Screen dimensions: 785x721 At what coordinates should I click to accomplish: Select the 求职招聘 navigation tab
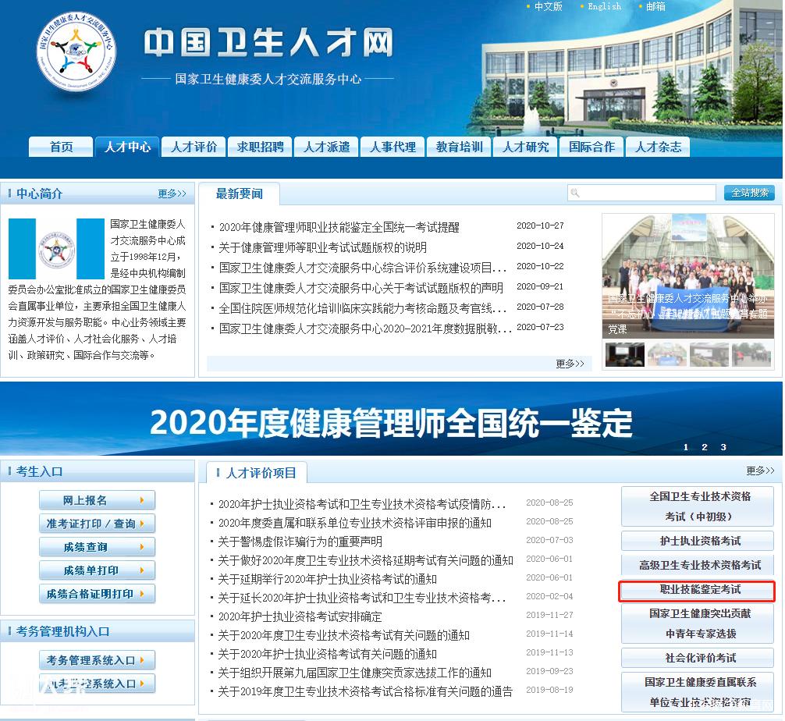[260, 147]
